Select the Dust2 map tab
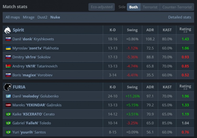This screenshot has width=197, height=138. click(x=42, y=17)
